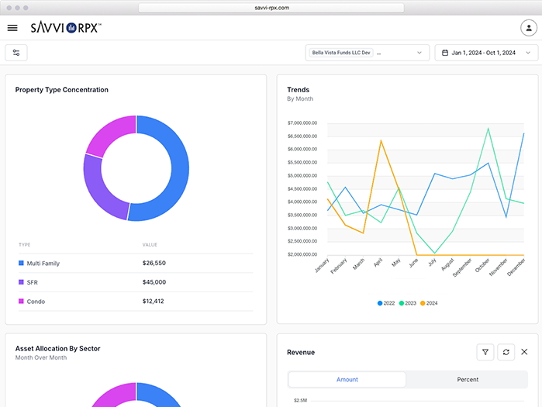Viewport: 542px width, 407px height.
Task: Click the TYPE column header
Action: tap(25, 245)
